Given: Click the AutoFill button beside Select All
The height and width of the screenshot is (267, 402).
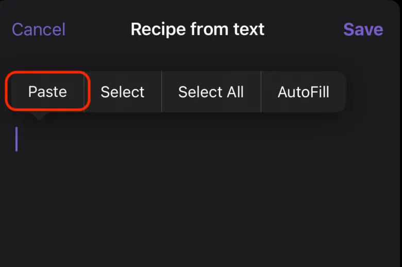Looking at the screenshot, I should coord(303,92).
